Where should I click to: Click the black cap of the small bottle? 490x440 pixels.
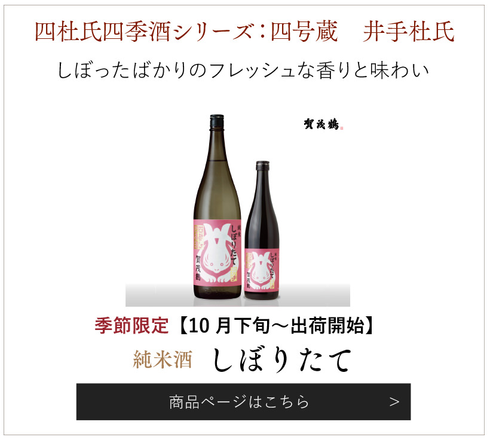pyautogui.click(x=262, y=166)
